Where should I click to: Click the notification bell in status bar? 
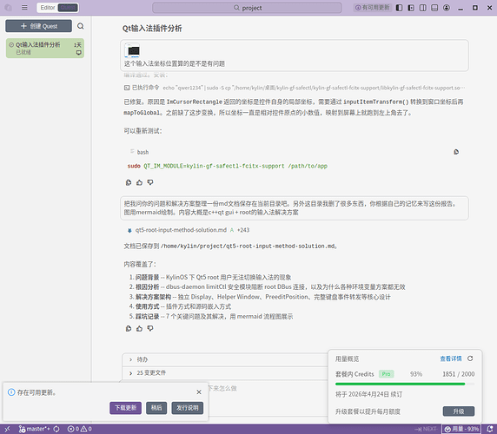[x=490, y=429]
